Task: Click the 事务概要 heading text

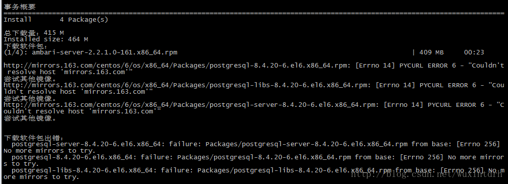Action: click(x=20, y=7)
